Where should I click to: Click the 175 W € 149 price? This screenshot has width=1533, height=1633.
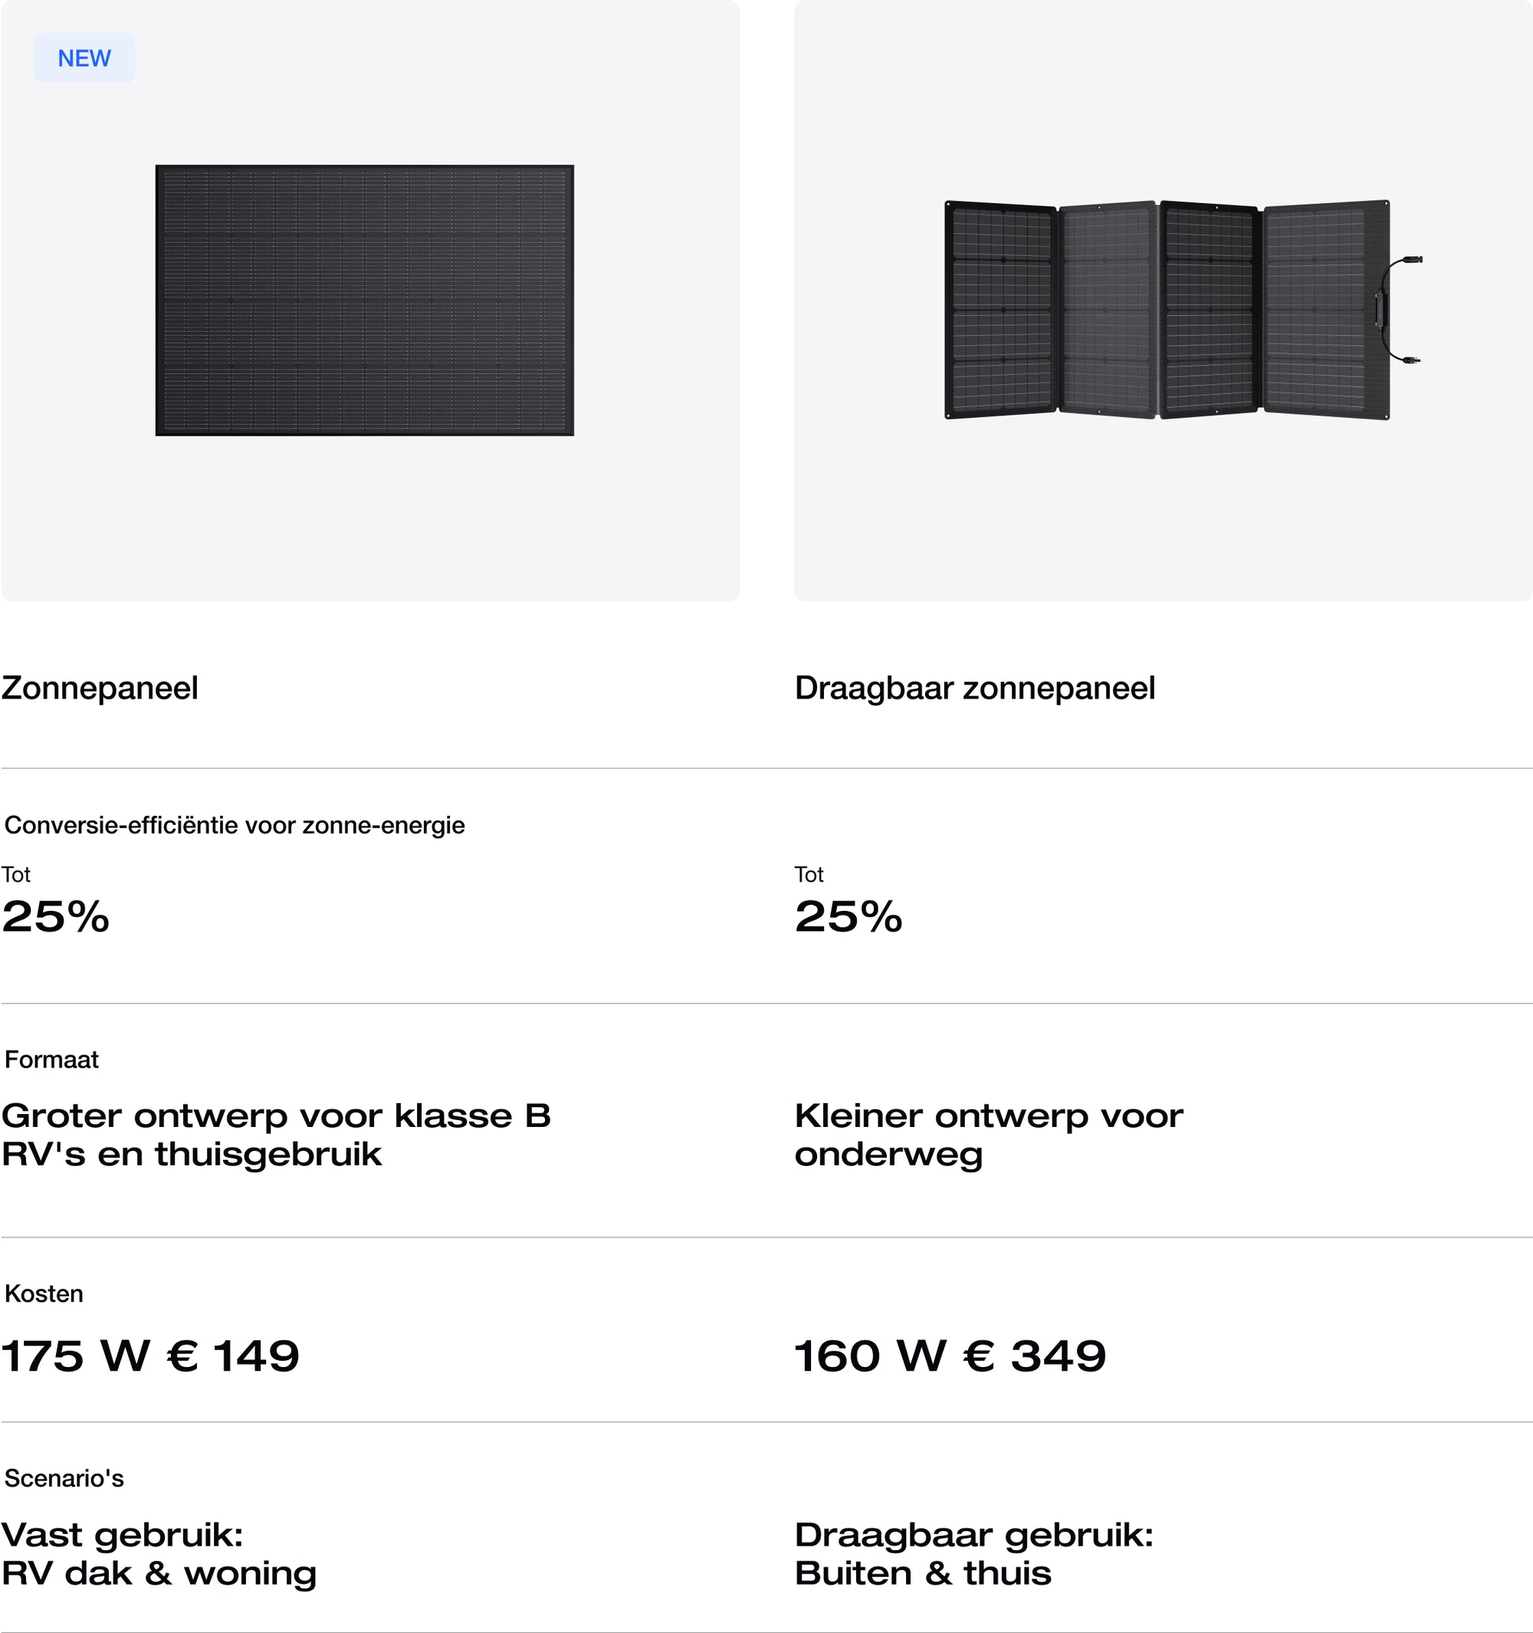(150, 1356)
